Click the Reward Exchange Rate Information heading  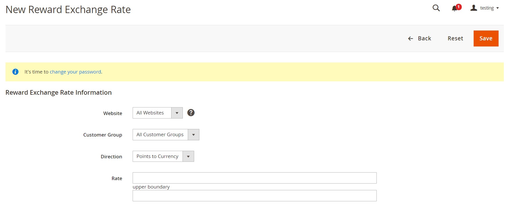59,92
